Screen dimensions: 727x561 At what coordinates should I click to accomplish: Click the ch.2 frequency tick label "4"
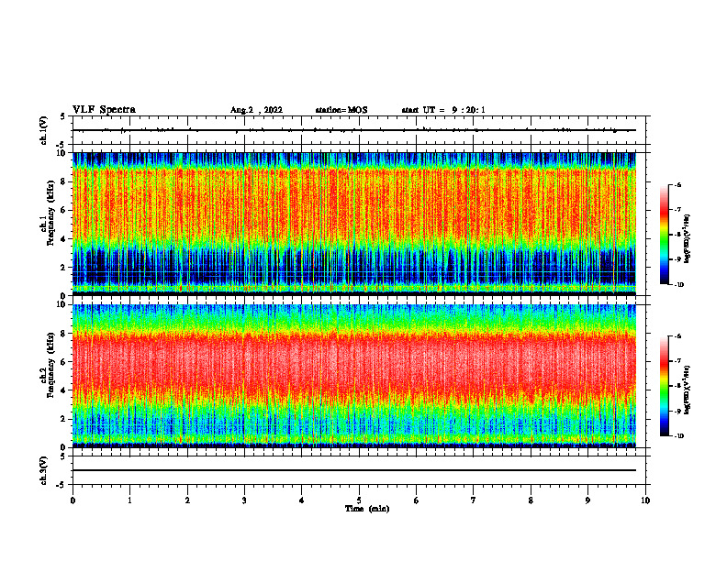(64, 390)
